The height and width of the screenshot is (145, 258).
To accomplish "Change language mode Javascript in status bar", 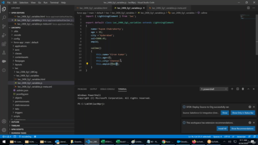I will click(x=241, y=137).
